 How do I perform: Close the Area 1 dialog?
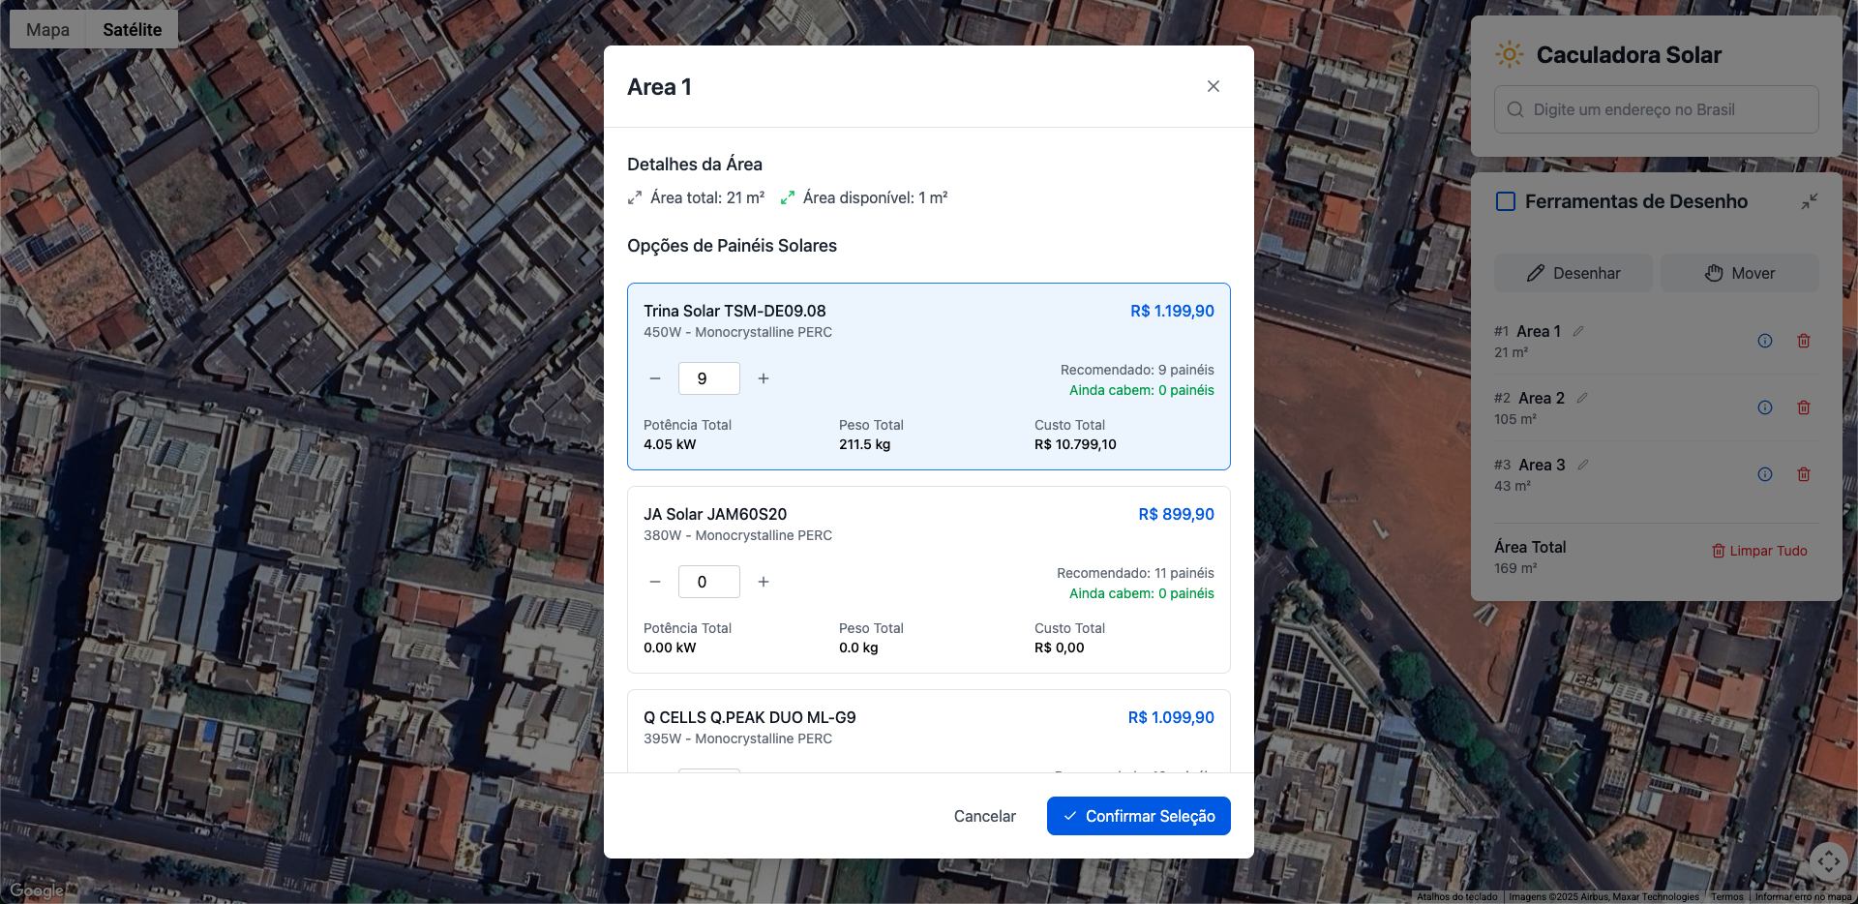[1214, 86]
